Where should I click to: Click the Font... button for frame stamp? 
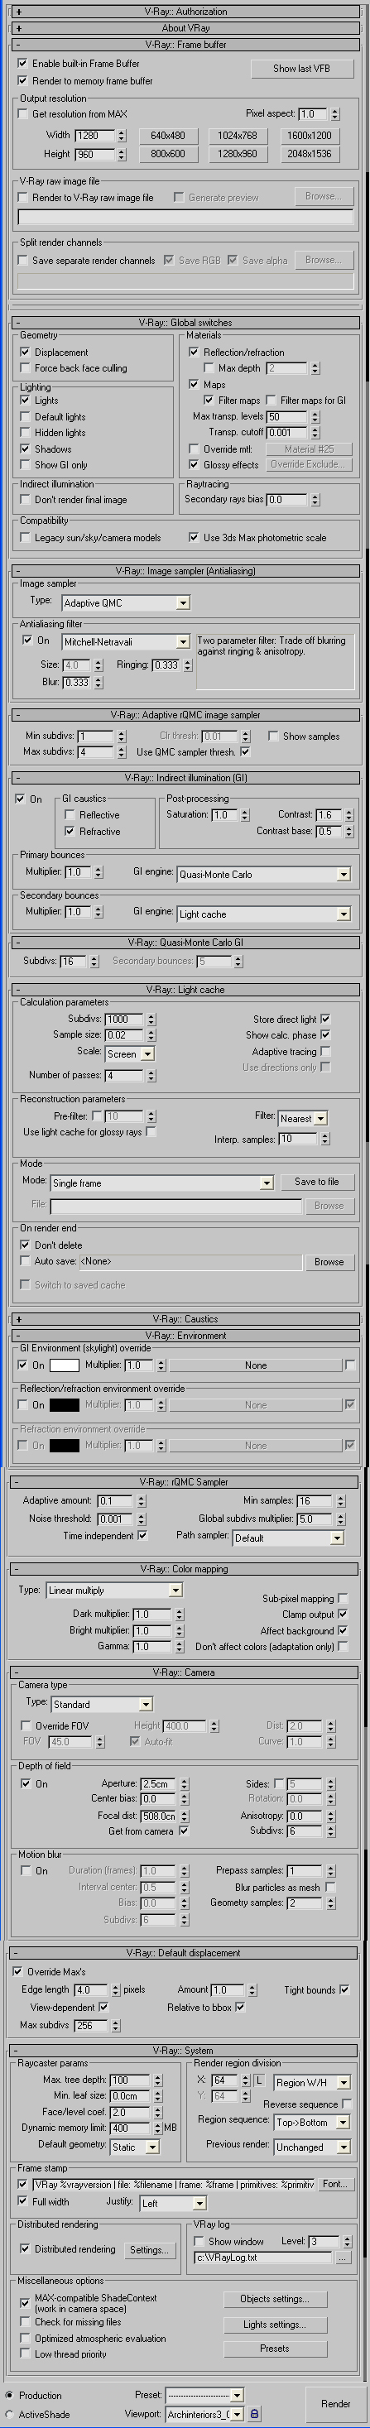tap(335, 2184)
